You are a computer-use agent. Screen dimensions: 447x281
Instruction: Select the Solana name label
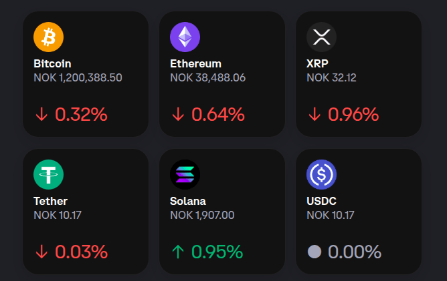(x=188, y=201)
